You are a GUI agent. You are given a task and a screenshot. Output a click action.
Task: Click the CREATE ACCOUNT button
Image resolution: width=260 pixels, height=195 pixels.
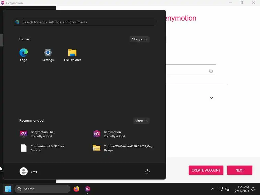click(206, 170)
